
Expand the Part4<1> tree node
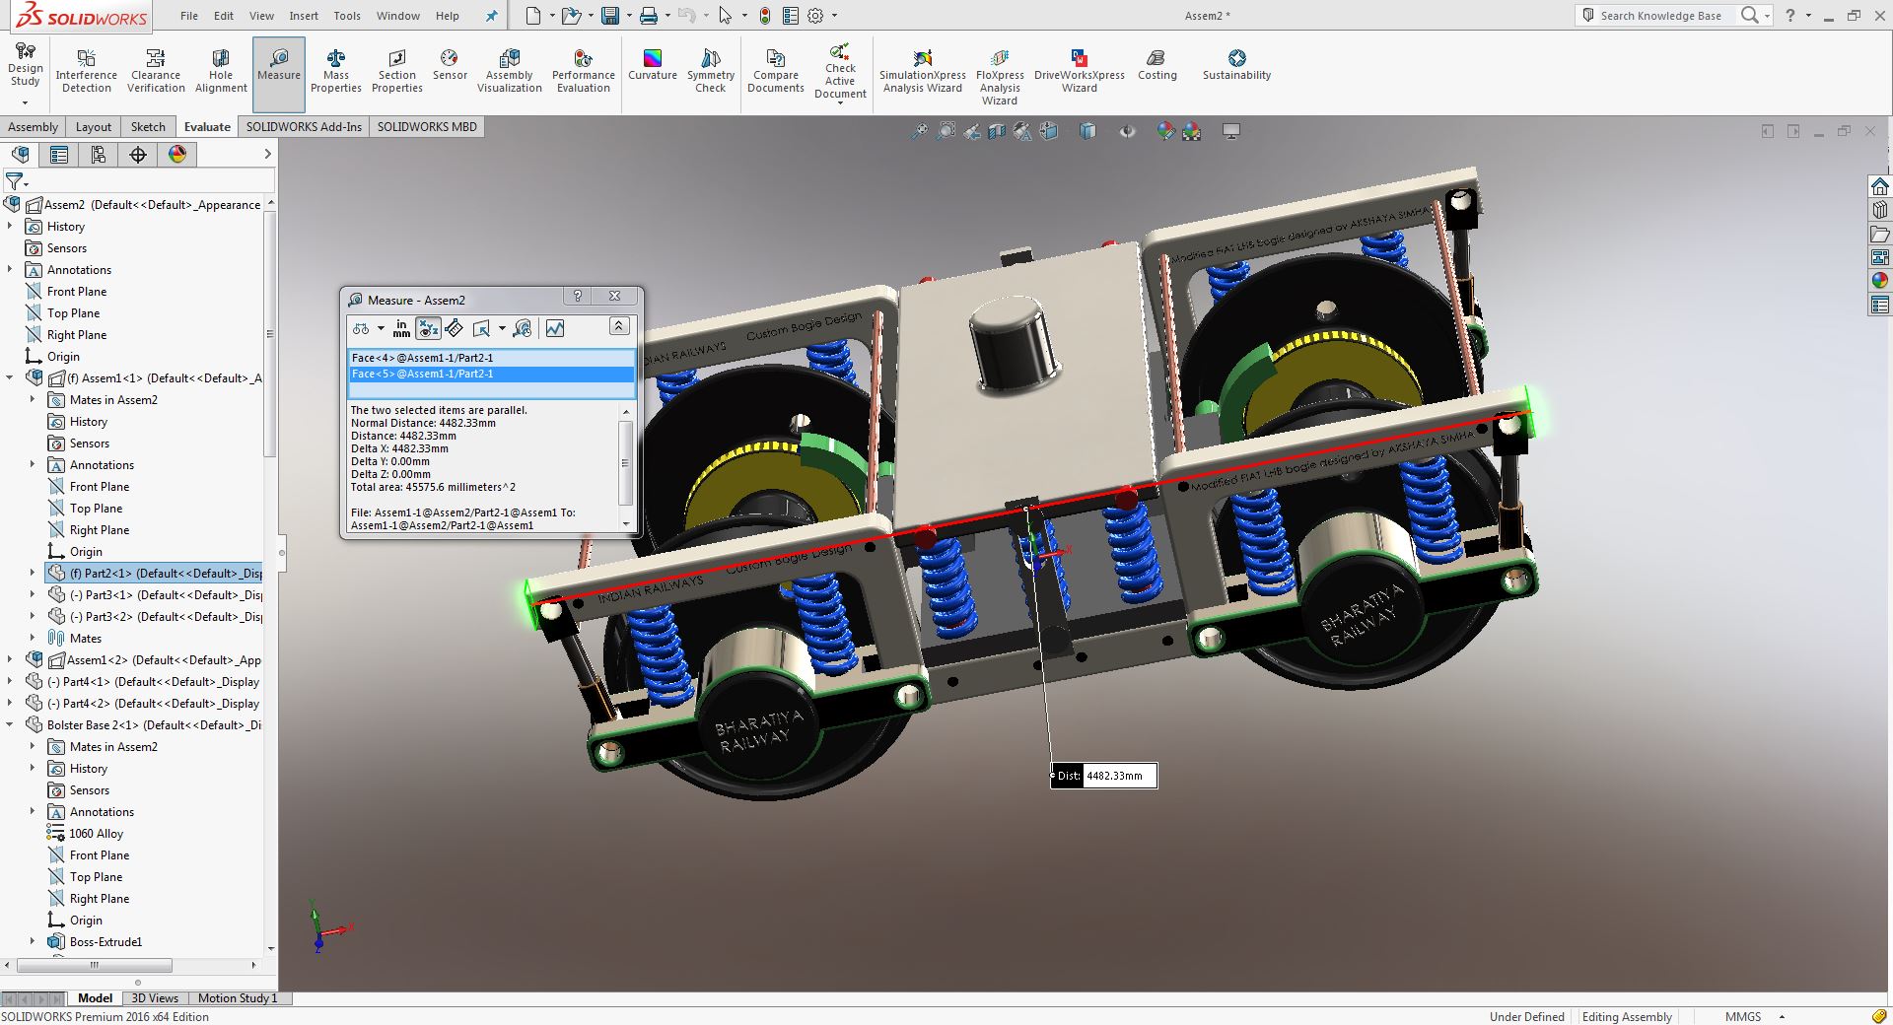pos(10,681)
